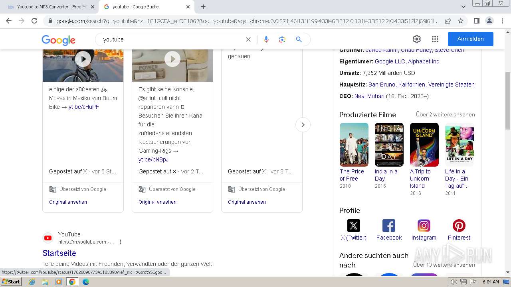Open Google settings gear
This screenshot has width=511, height=287.
pyautogui.click(x=417, y=39)
